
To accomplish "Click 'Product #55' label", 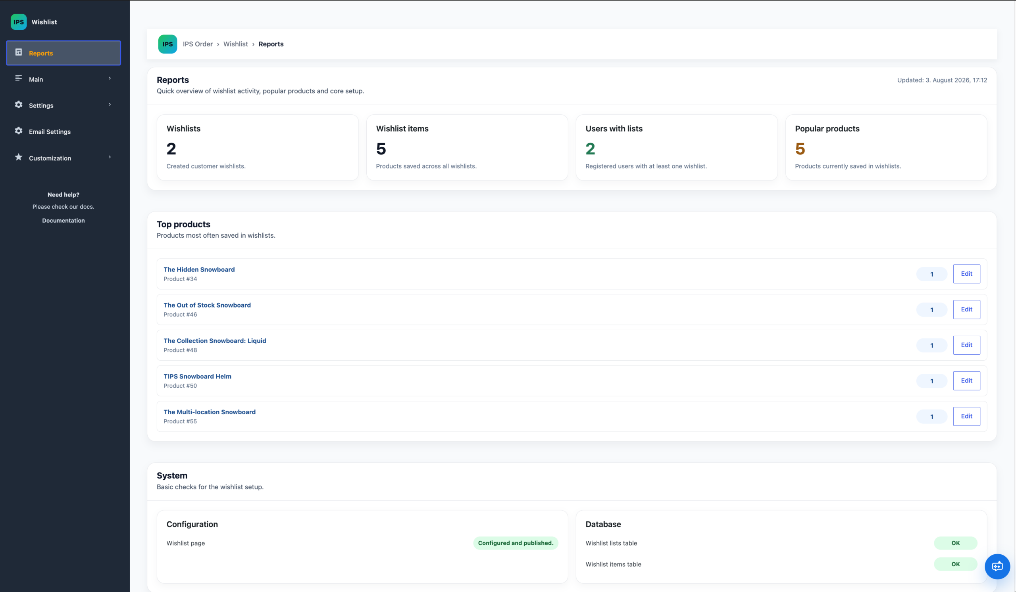I will coord(180,421).
